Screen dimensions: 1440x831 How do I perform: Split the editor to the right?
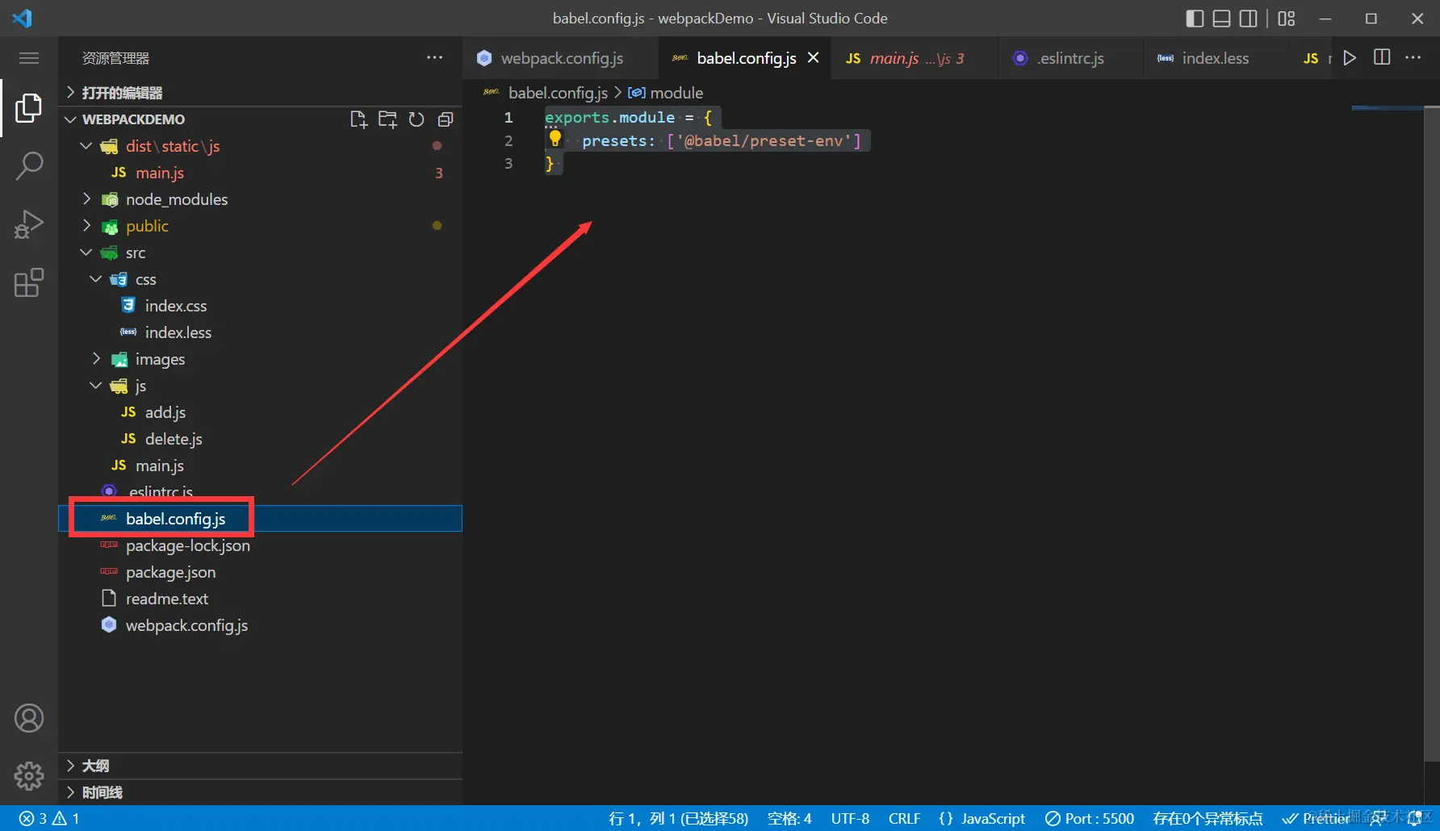pyautogui.click(x=1382, y=58)
